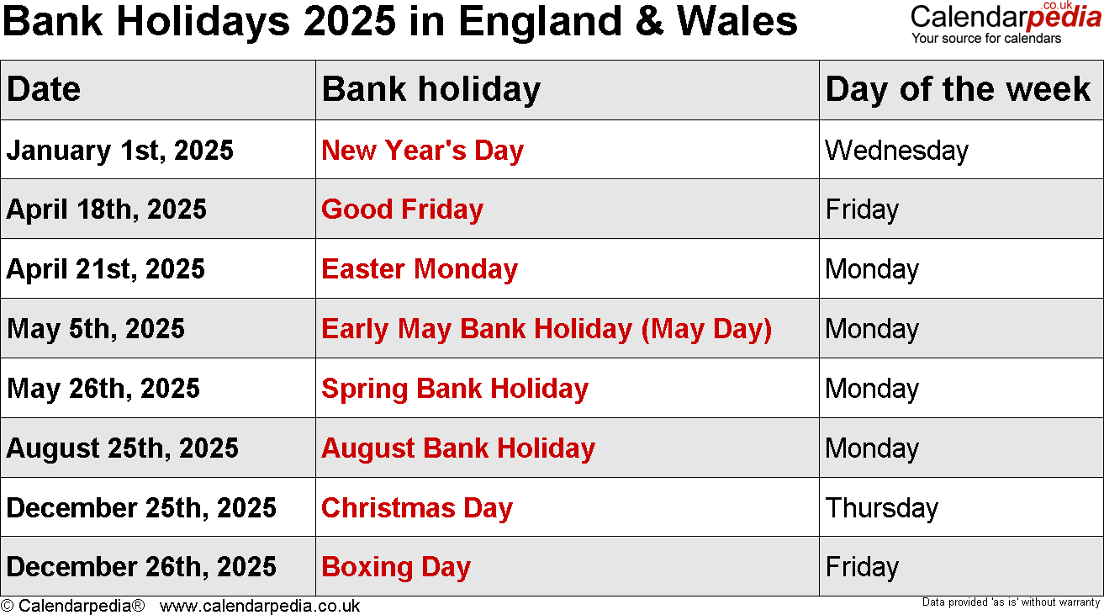
Task: Click the New Year's Day holiday name
Action: tap(422, 151)
